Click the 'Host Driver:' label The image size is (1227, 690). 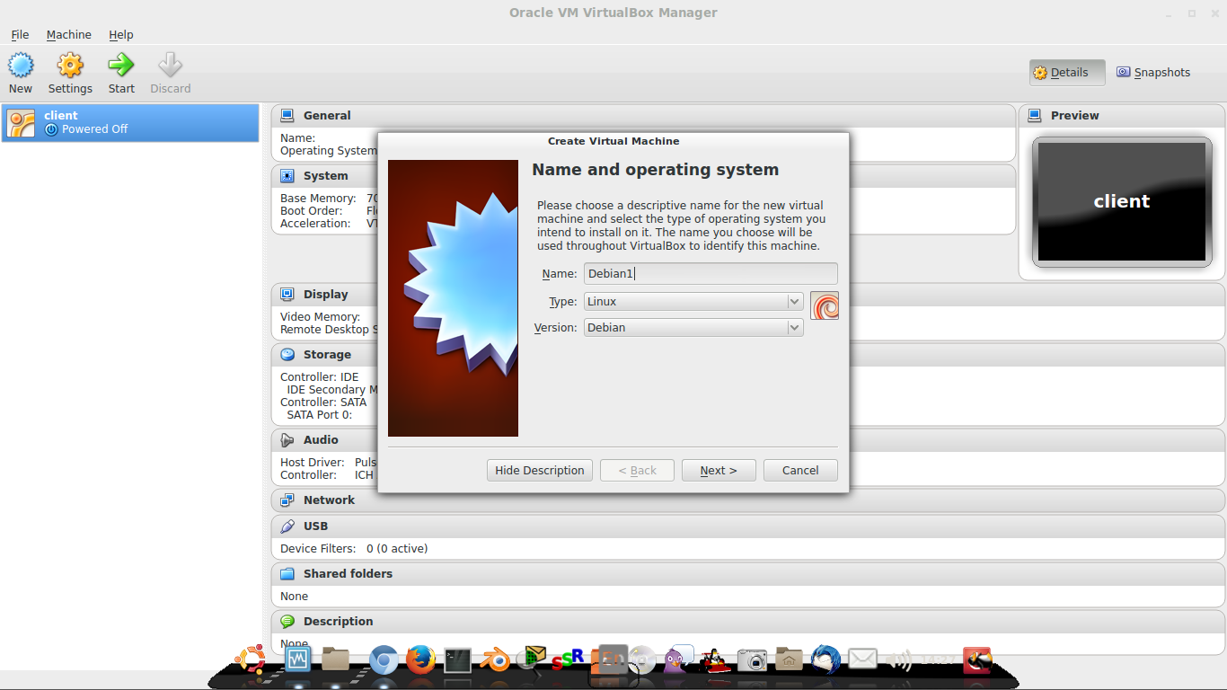(313, 463)
